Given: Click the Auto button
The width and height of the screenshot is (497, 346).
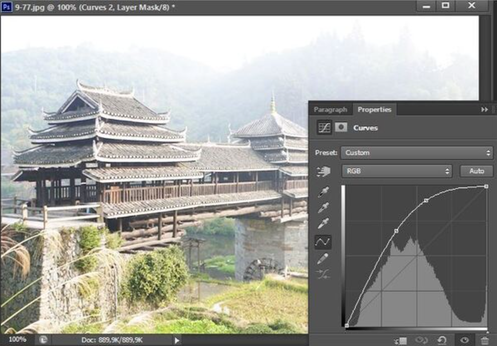Looking at the screenshot, I should point(476,171).
